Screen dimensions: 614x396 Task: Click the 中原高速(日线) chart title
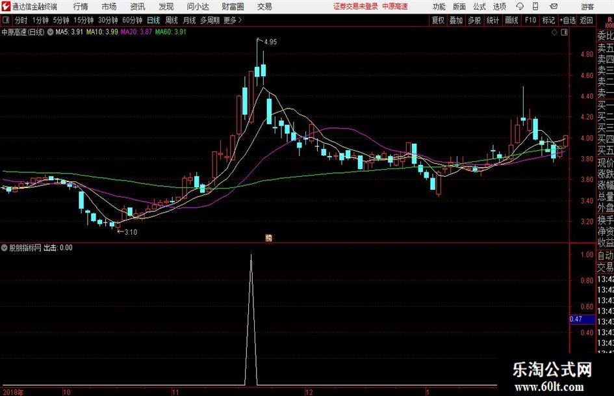(23, 32)
